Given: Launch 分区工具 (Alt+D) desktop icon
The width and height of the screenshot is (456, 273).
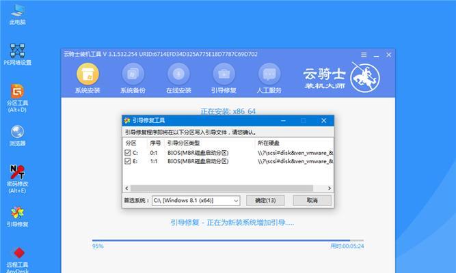Looking at the screenshot, I should pos(17,98).
